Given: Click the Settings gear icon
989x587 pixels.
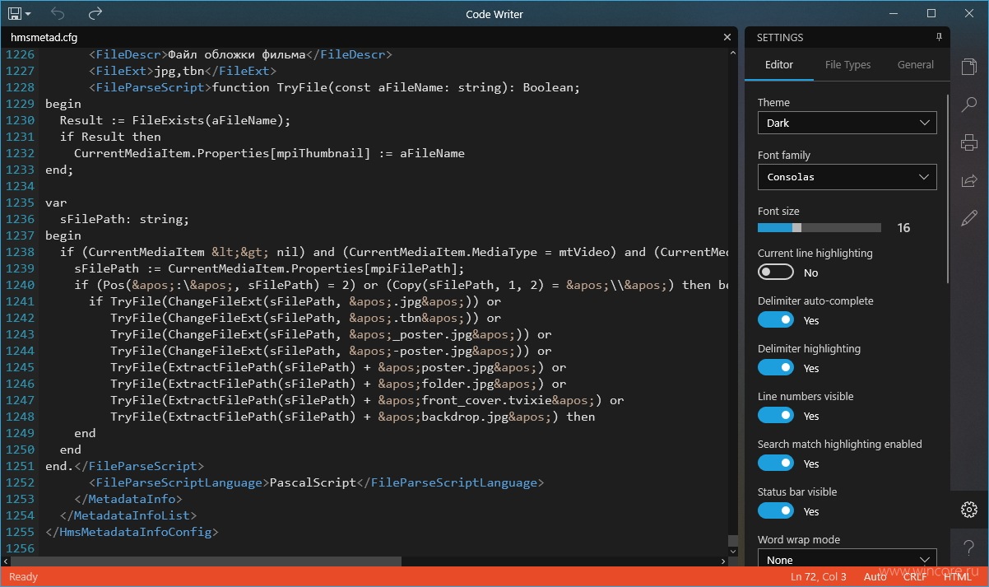Looking at the screenshot, I should pyautogui.click(x=969, y=510).
